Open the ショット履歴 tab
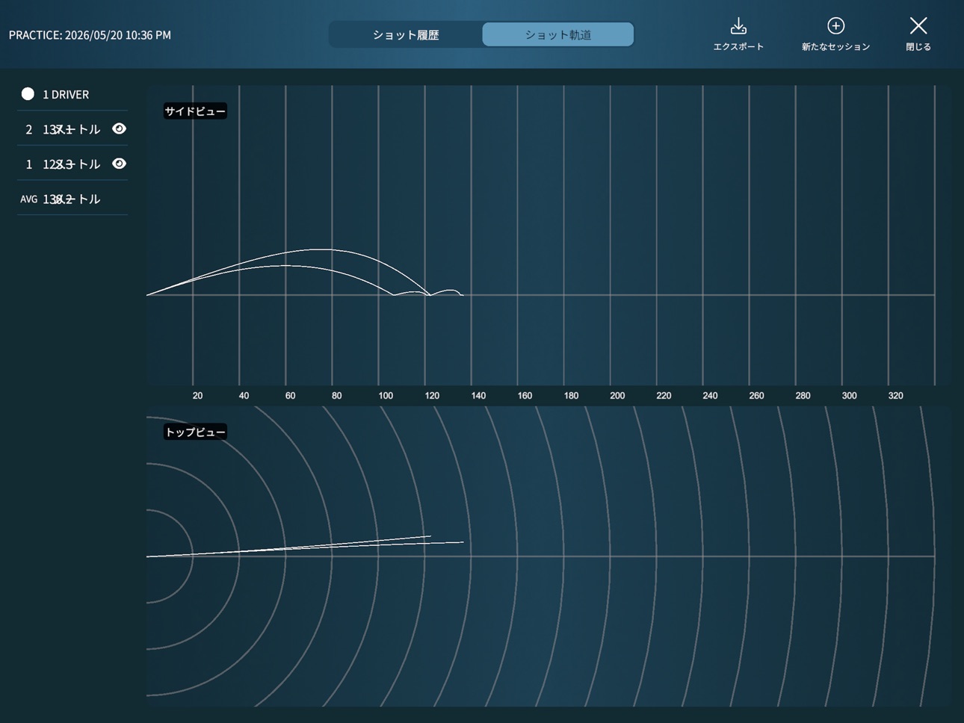Screen dimensions: 964x723 [406, 34]
